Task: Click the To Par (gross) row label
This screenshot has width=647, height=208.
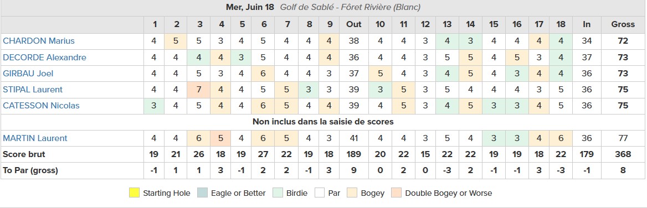Action: coord(30,170)
